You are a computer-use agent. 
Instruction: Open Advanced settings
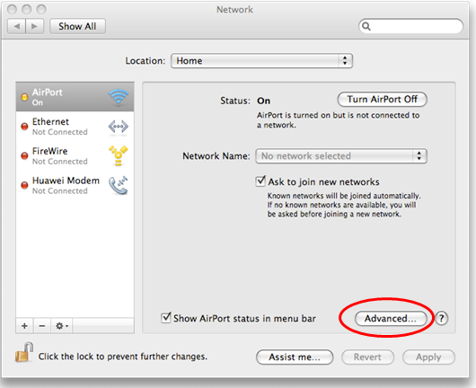(x=391, y=319)
